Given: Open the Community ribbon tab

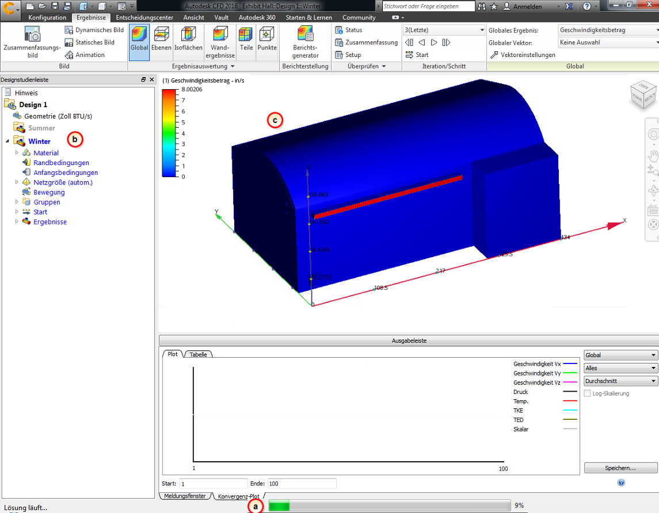Looking at the screenshot, I should pyautogui.click(x=359, y=18).
